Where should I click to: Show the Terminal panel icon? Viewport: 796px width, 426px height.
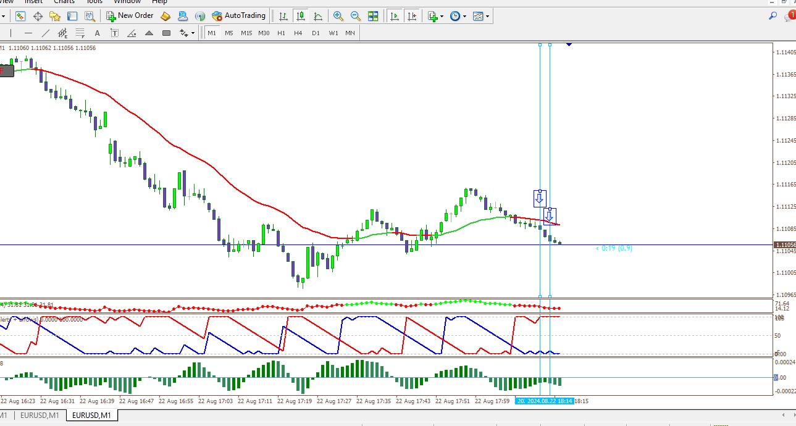pos(72,16)
